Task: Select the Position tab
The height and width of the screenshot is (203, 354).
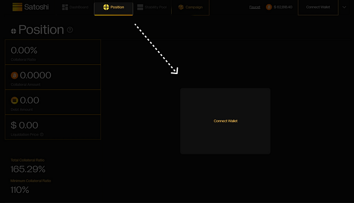Action: click(x=114, y=8)
